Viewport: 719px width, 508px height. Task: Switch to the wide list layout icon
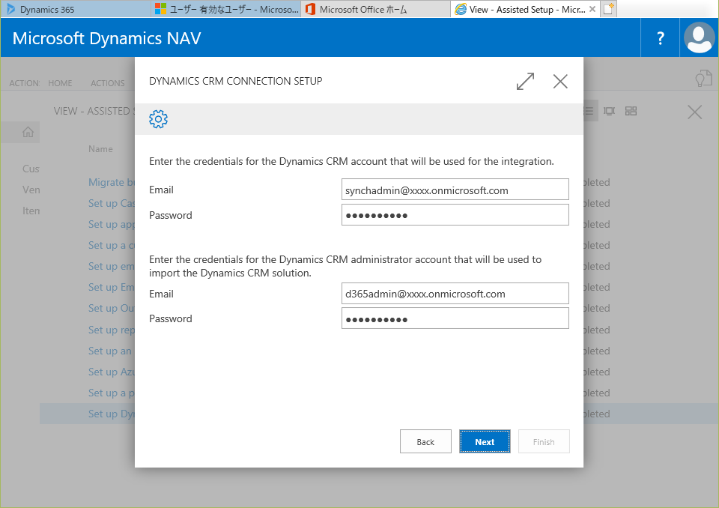coord(609,111)
